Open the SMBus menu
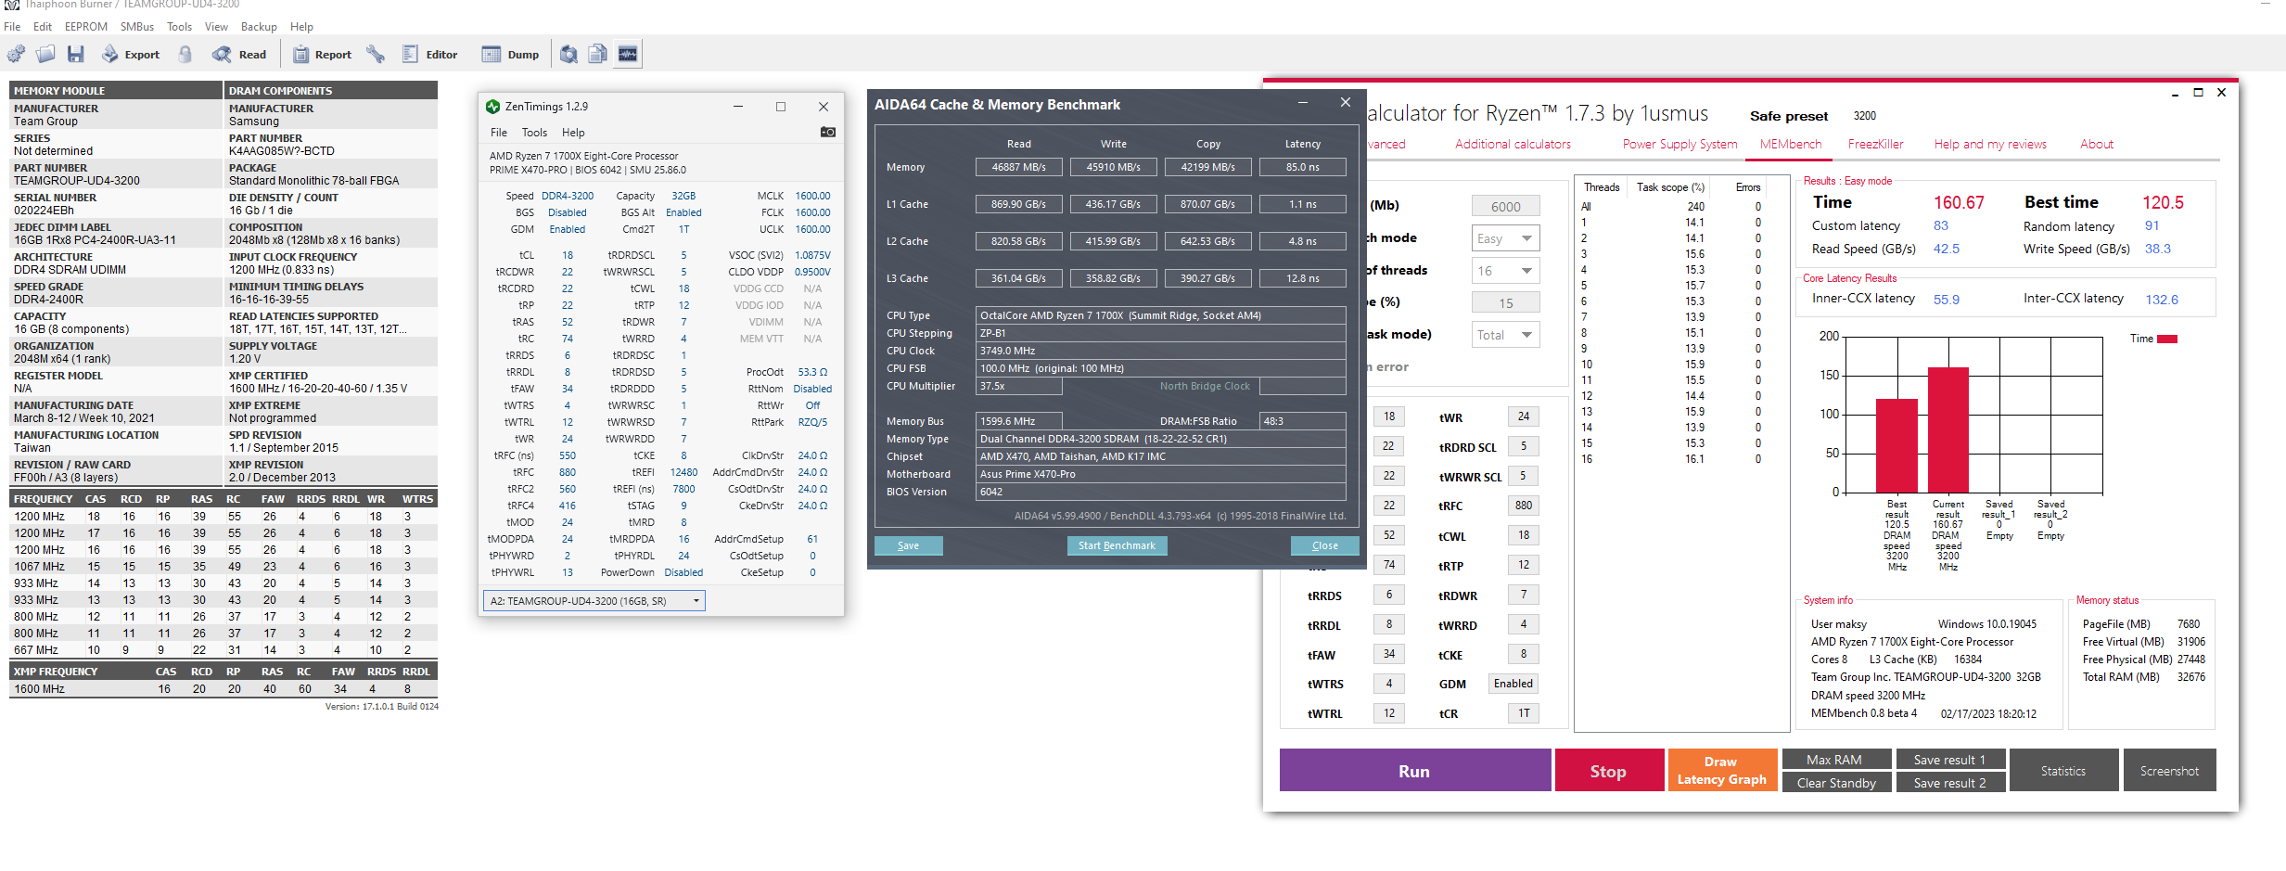The image size is (2286, 871). coord(137,27)
